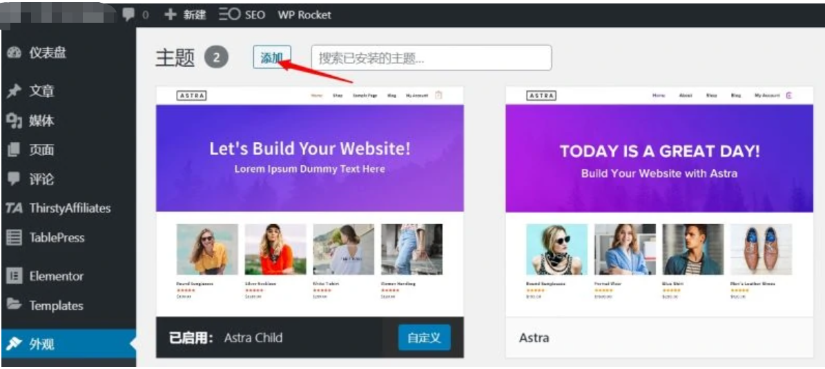Click the Templates folder icon
Screen dimensions: 825x369
[14, 305]
